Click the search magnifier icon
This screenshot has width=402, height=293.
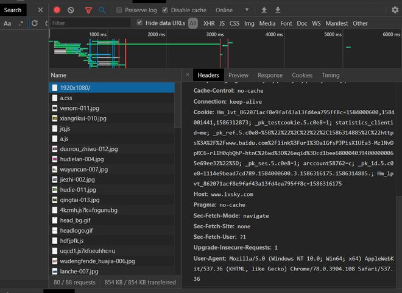pos(102,10)
